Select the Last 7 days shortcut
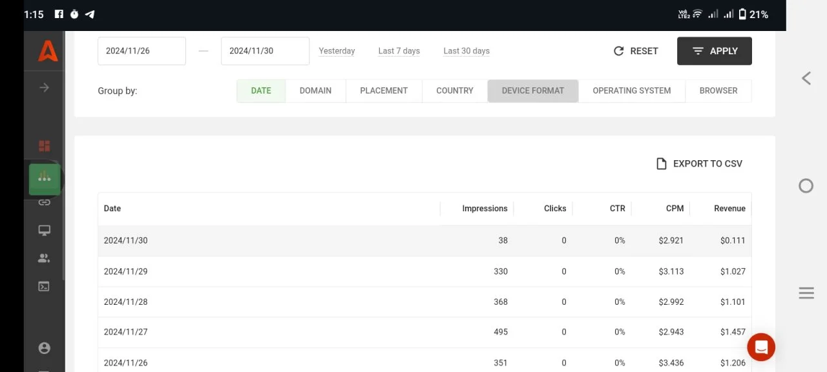This screenshot has height=372, width=827. click(399, 51)
